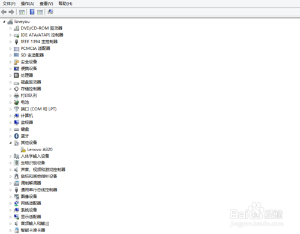Click the Lenovo A820 warning device icon
The width and height of the screenshot is (300, 234).
coord(23,149)
